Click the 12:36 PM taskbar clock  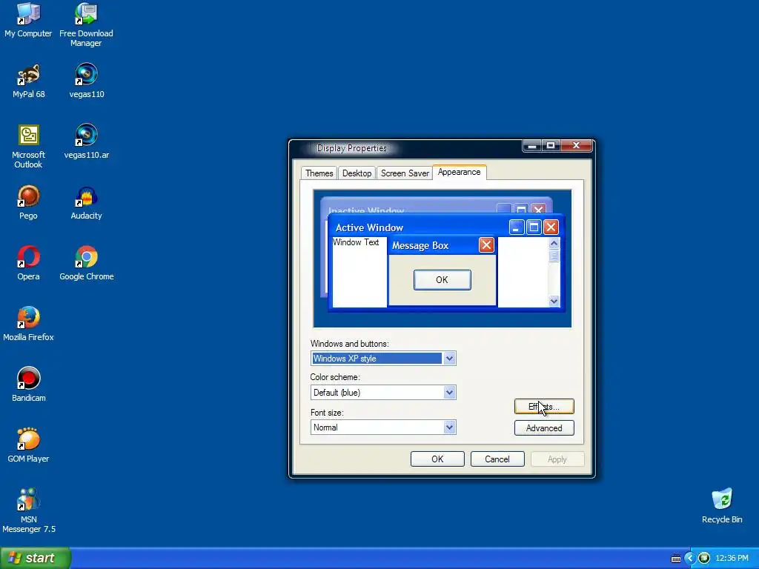(732, 559)
